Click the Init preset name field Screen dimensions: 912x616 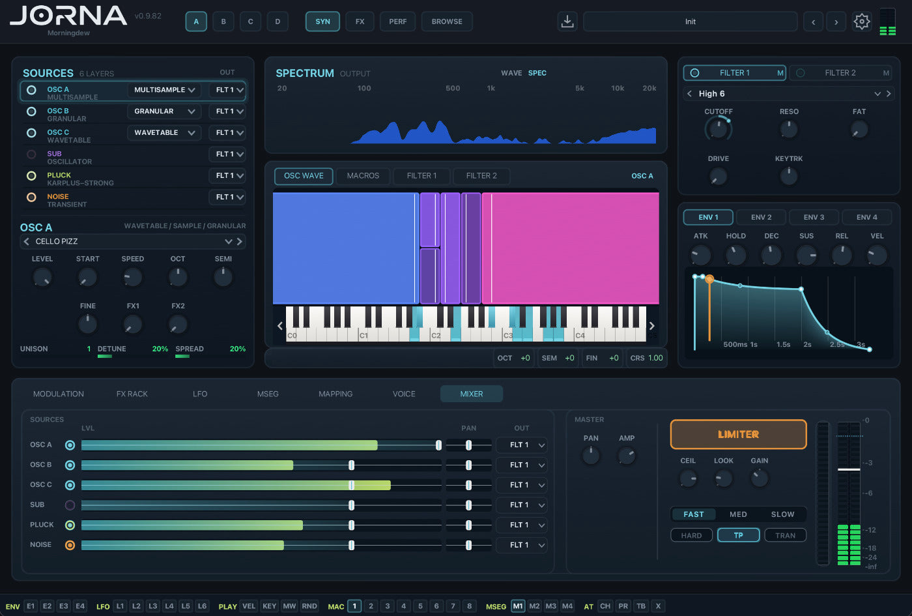tap(690, 22)
